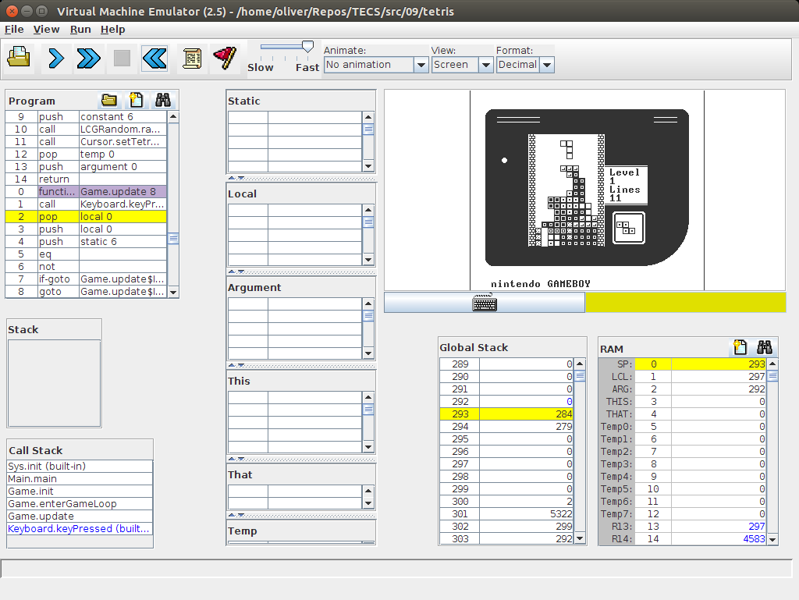Image resolution: width=799 pixels, height=600 pixels.
Task: Select 'call LCGRandom.ra...' program row
Action: tap(86, 130)
